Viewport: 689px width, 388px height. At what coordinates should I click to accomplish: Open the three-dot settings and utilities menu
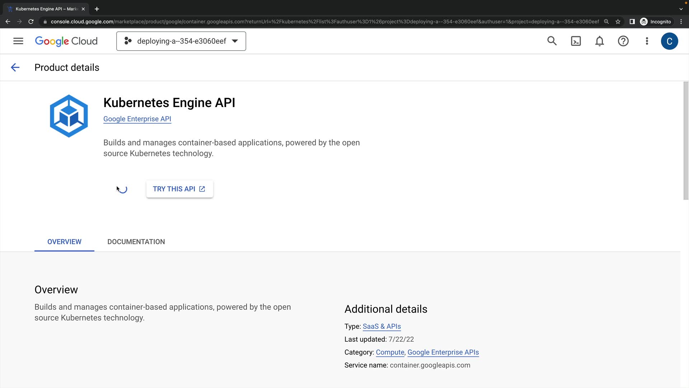coord(647,41)
